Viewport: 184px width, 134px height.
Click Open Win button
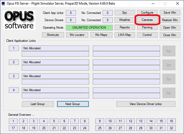170,28
